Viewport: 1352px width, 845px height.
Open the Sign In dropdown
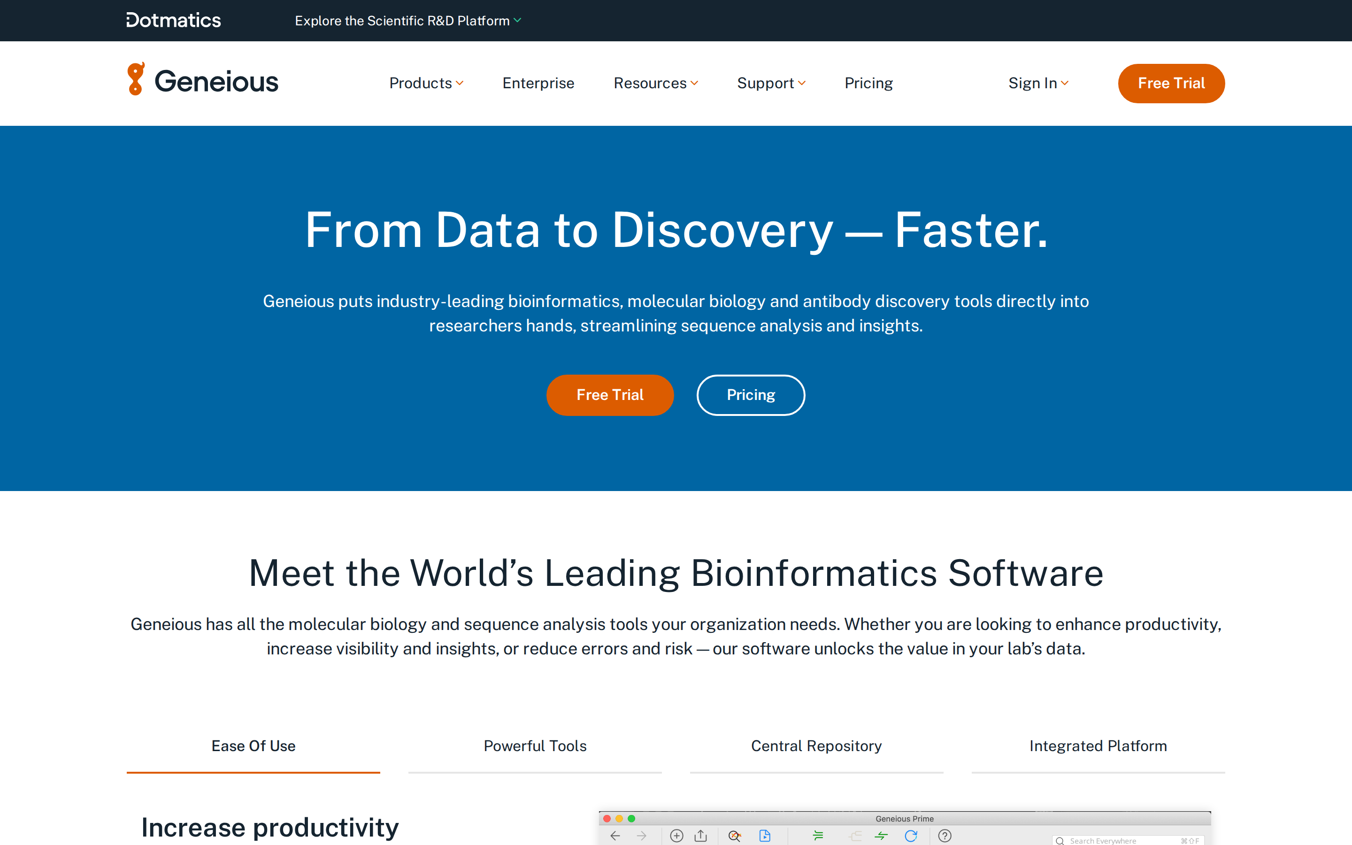(x=1038, y=83)
